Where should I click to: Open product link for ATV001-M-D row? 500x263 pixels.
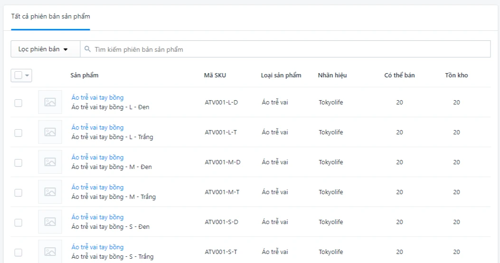(x=97, y=157)
